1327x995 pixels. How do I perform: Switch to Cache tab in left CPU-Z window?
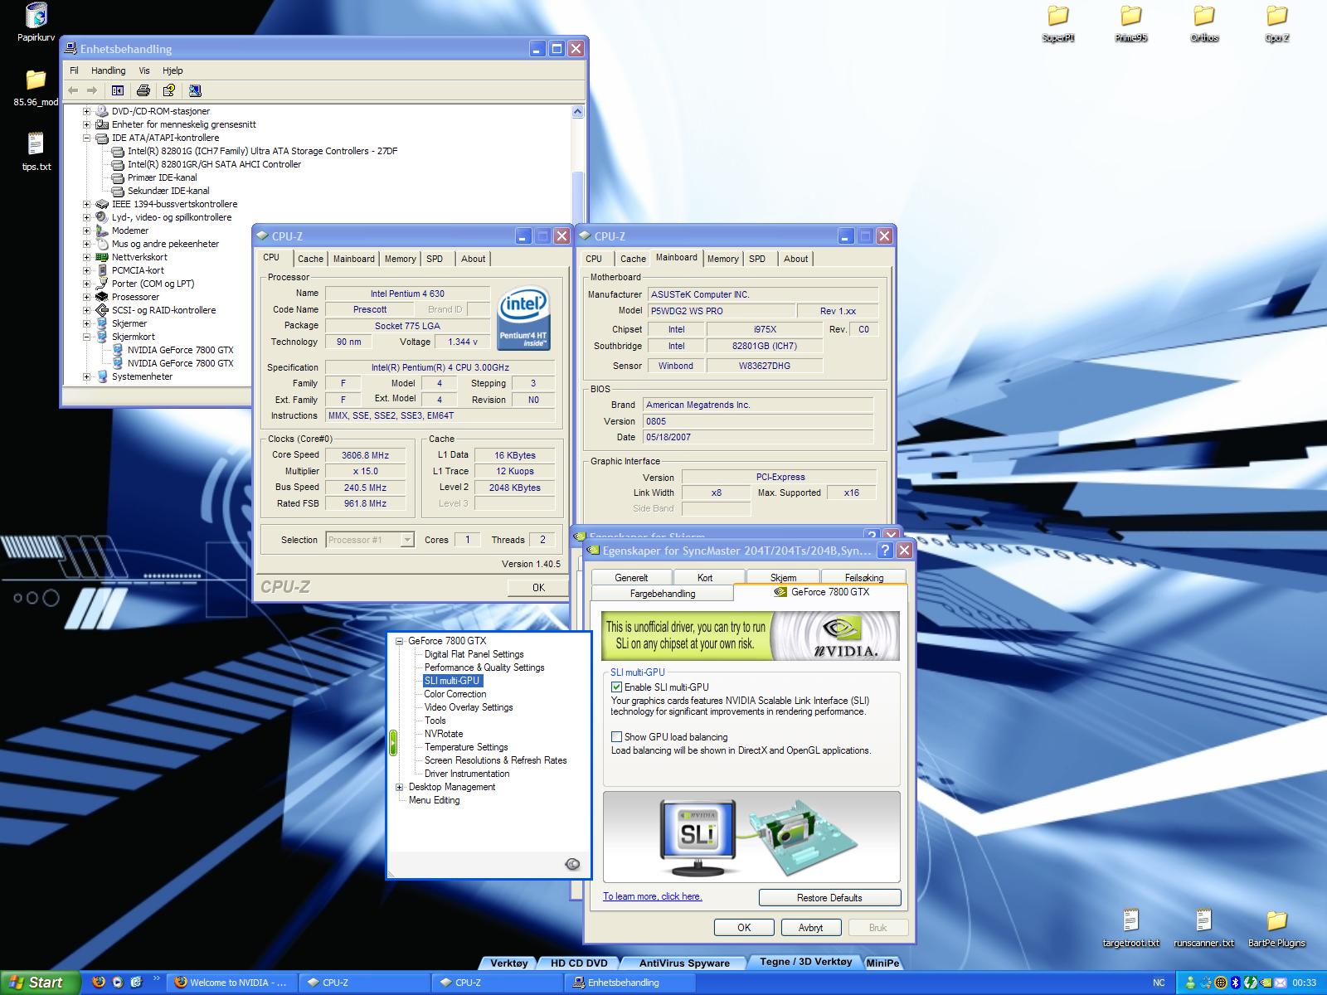[310, 259]
